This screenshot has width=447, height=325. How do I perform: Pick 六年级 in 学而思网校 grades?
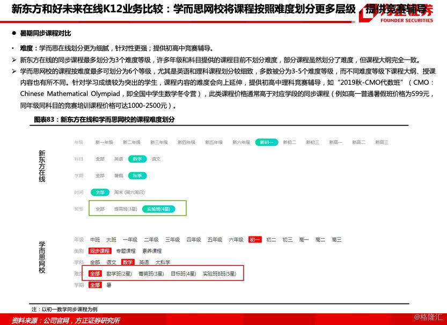point(236,240)
